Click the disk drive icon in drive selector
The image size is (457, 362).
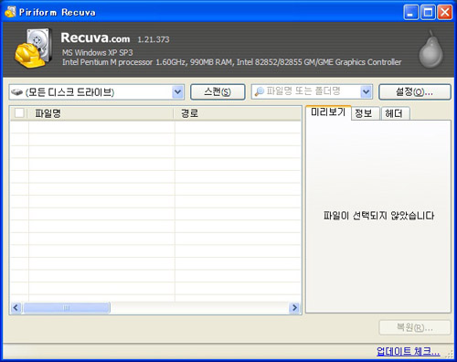tap(17, 92)
